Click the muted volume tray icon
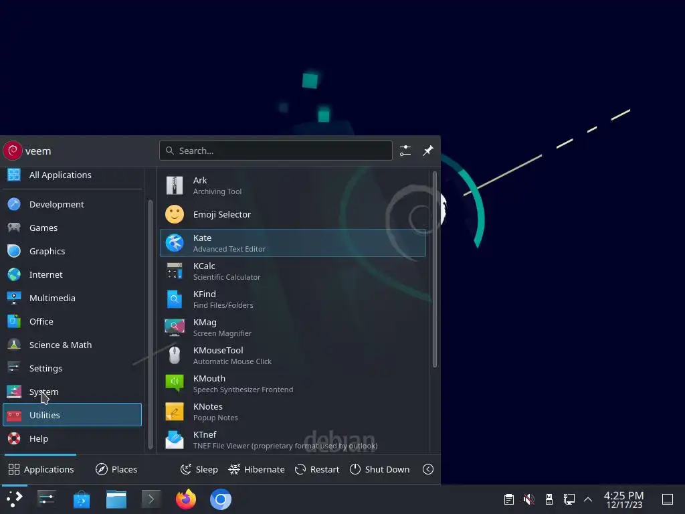The image size is (685, 514). pos(529,499)
